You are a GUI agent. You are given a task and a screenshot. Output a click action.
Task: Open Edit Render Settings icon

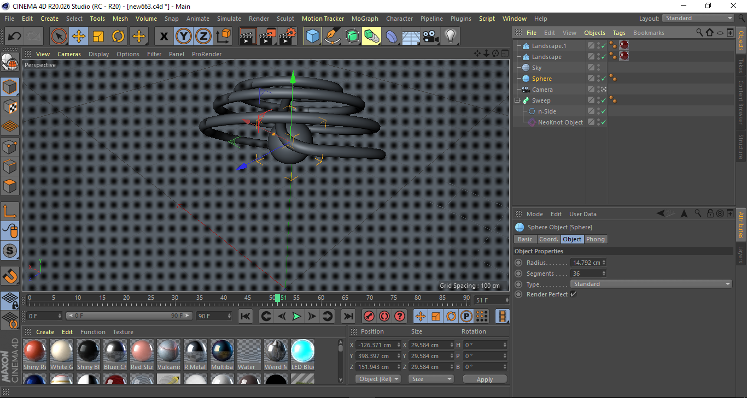pyautogui.click(x=288, y=37)
